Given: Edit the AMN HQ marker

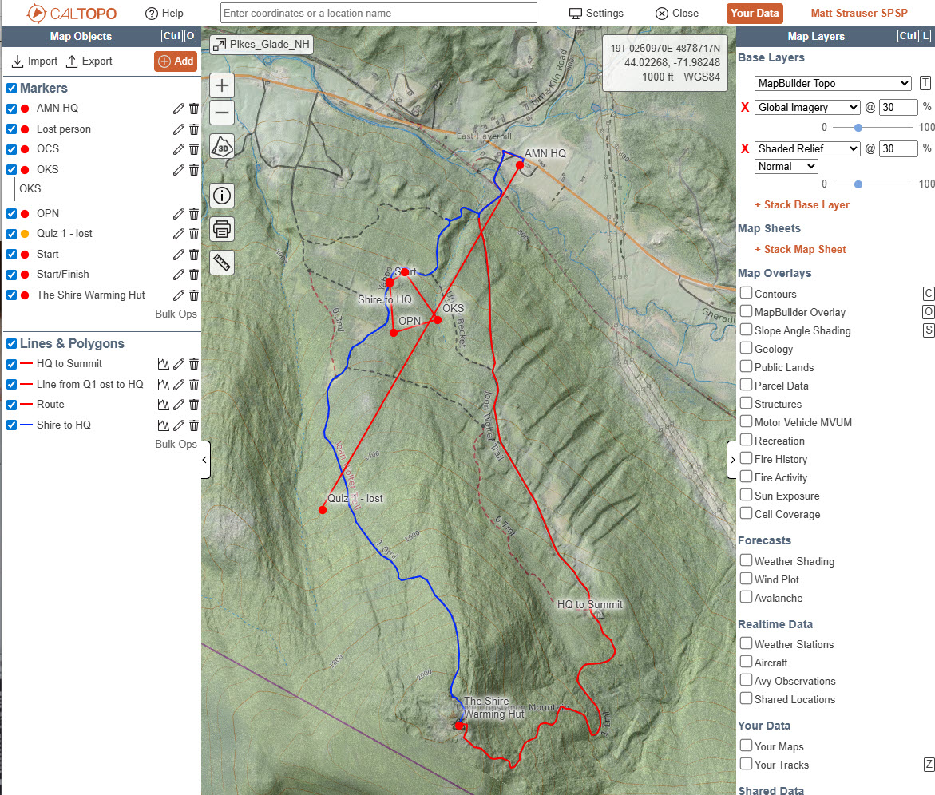Looking at the screenshot, I should click(179, 109).
